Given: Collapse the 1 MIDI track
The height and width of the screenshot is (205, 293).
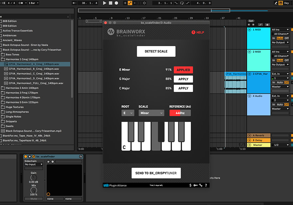Looking at the screenshot, I should (x=249, y=30).
